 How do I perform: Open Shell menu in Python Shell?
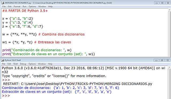[x=15, y=64]
